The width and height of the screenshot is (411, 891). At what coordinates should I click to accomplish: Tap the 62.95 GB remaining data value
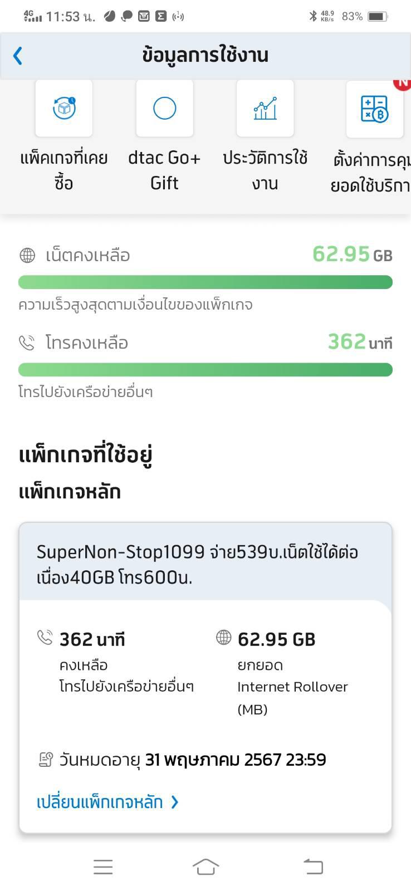352,254
